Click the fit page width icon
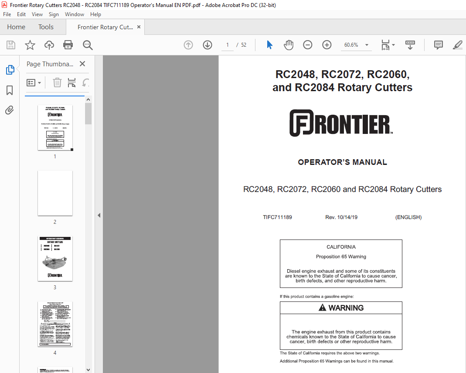 [385, 45]
